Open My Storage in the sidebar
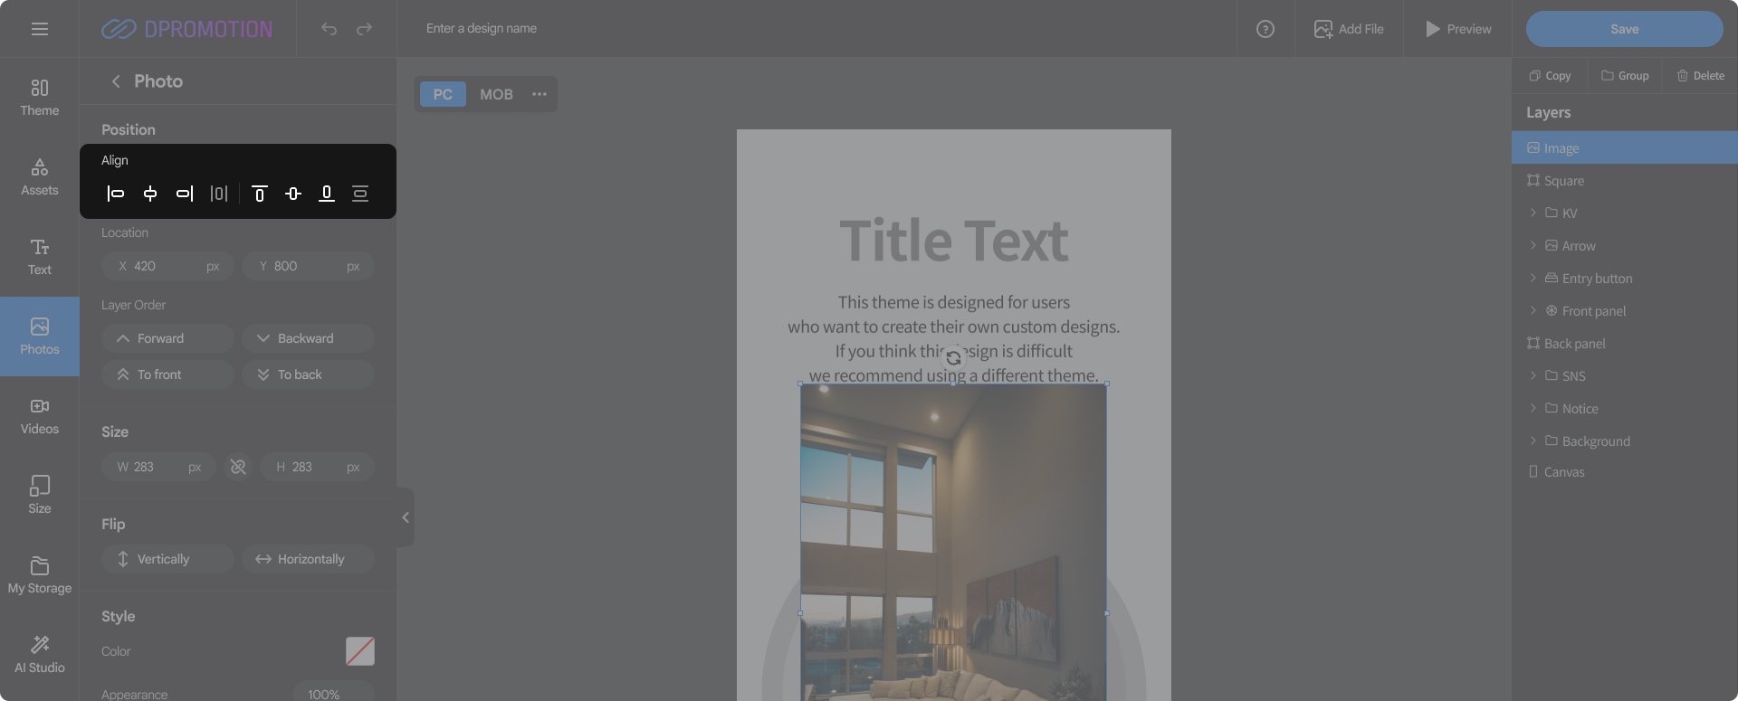This screenshot has height=701, width=1738. tap(40, 575)
